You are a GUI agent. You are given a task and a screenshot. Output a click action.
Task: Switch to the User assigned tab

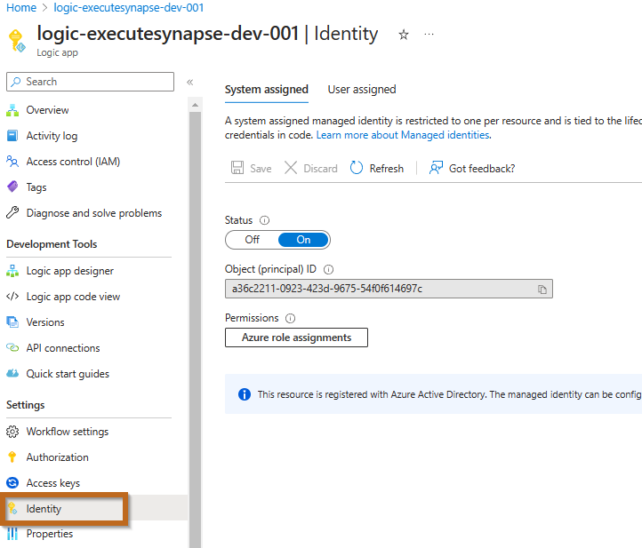[x=362, y=90]
